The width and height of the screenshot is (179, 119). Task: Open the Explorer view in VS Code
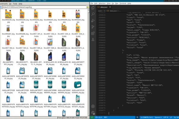pos(93,8)
